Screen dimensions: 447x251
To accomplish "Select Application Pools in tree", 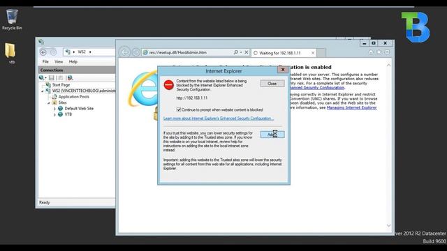I will click(x=74, y=97).
